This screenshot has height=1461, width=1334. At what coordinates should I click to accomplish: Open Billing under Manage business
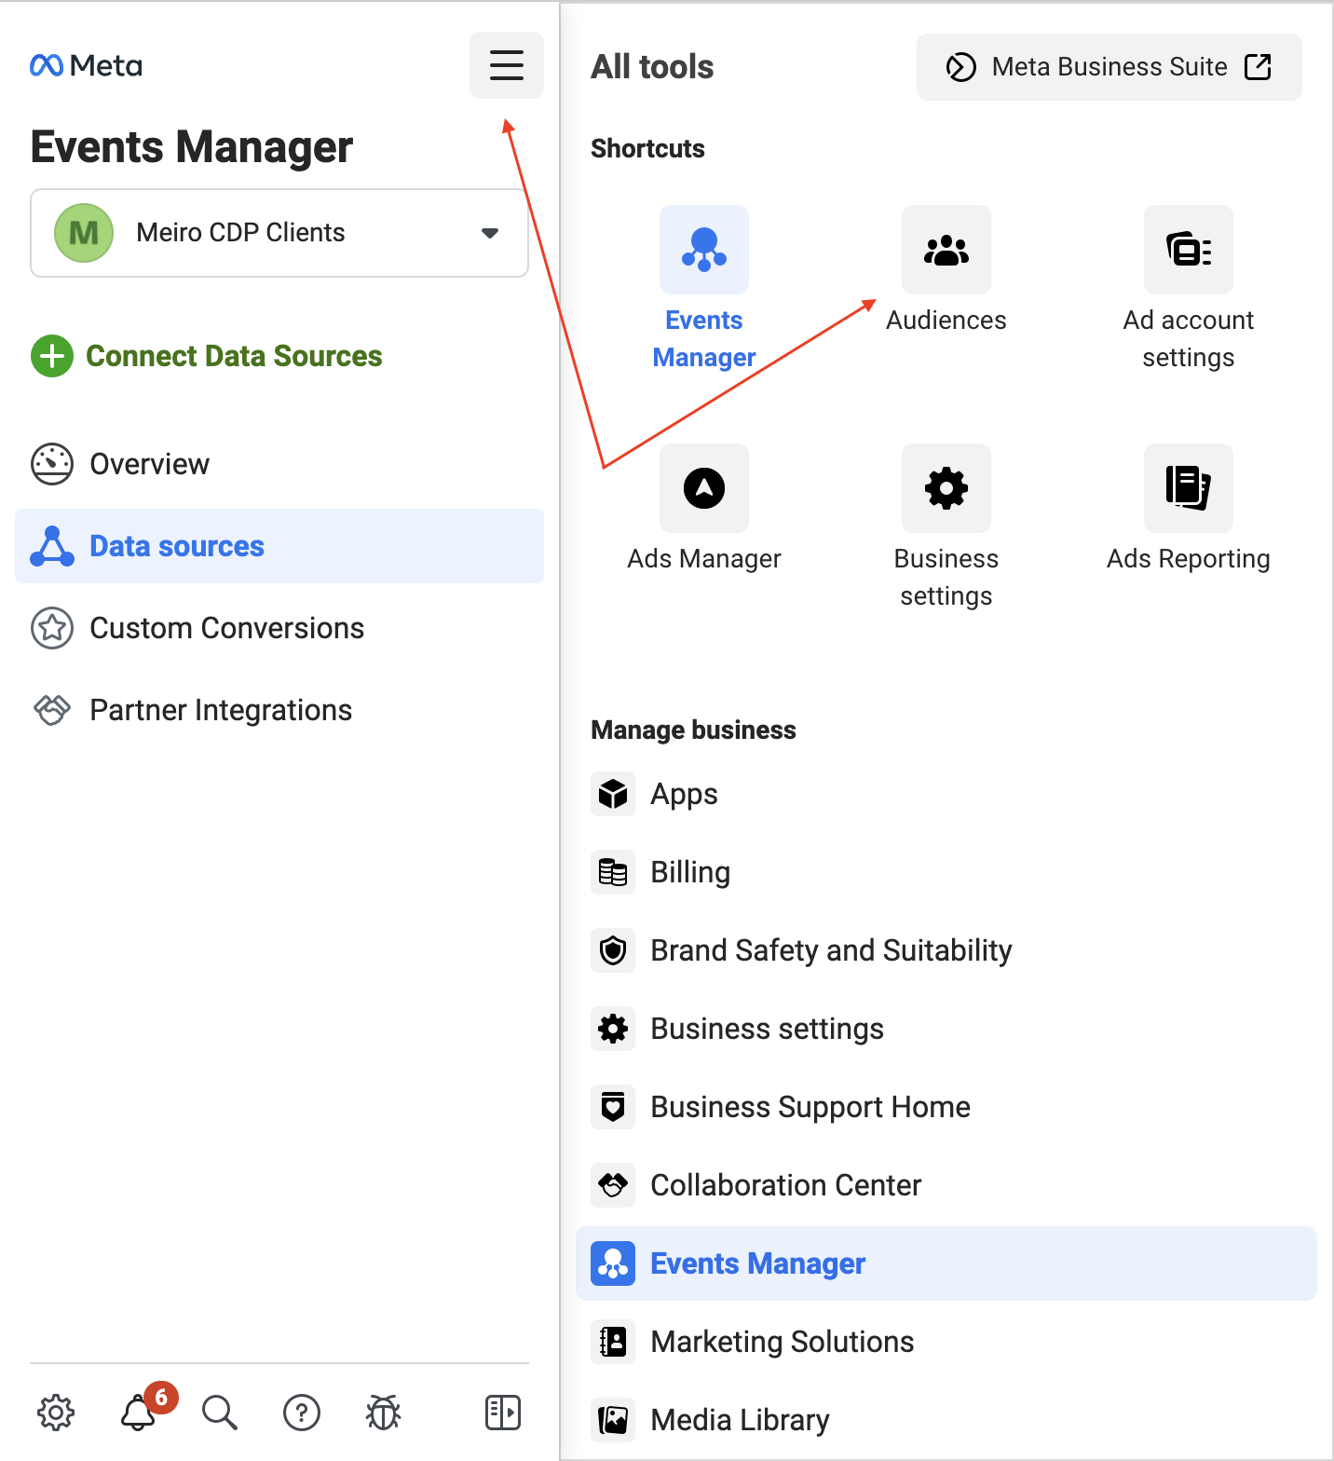(x=946, y=872)
